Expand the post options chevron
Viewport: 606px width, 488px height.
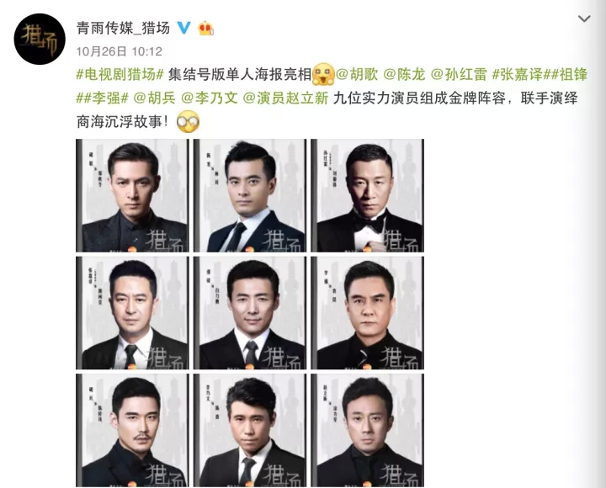tap(584, 19)
